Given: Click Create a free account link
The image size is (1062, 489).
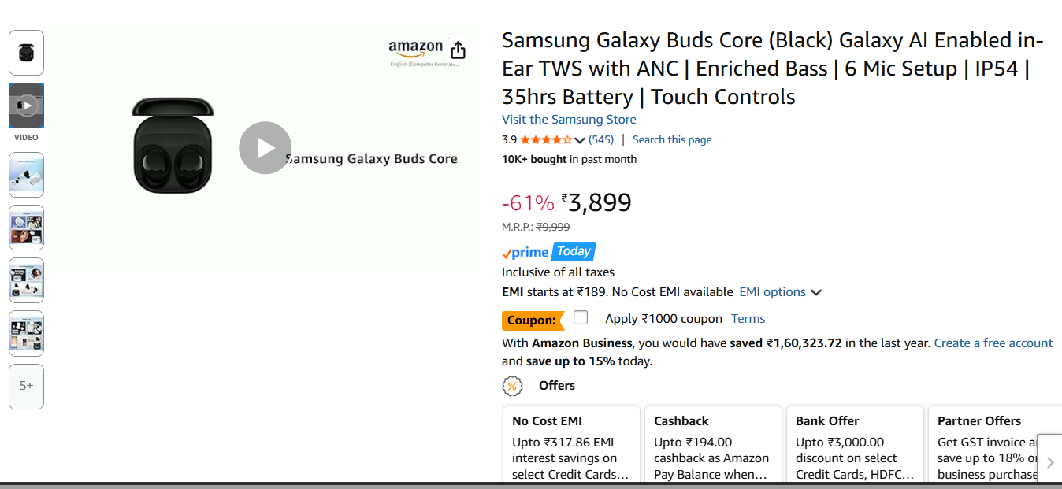Looking at the screenshot, I should [993, 343].
